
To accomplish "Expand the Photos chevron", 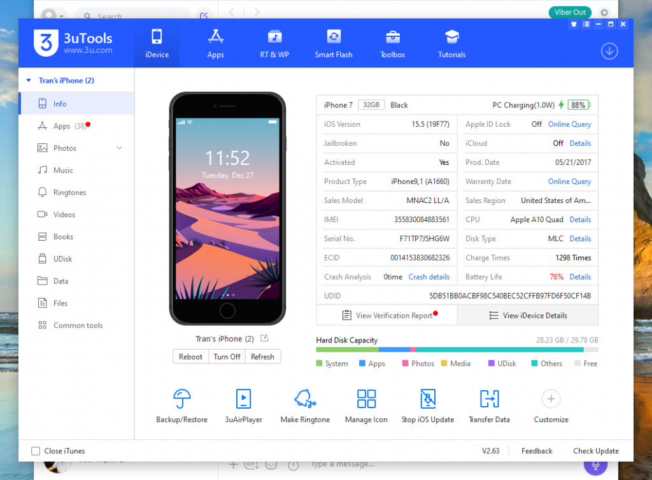I will 119,148.
